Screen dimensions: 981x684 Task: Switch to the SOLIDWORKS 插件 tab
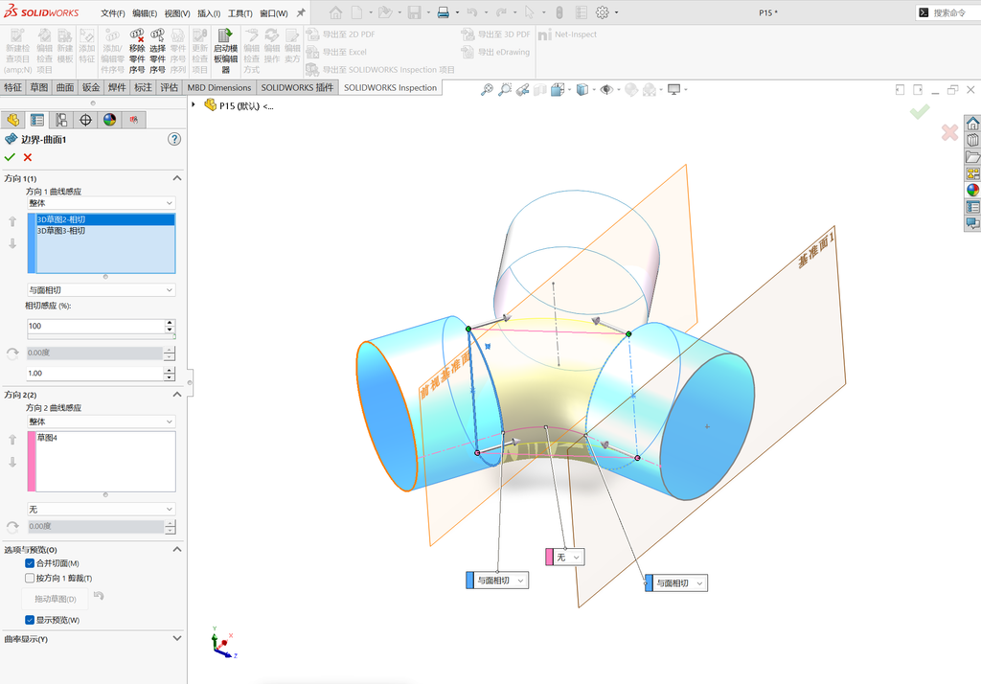click(297, 87)
